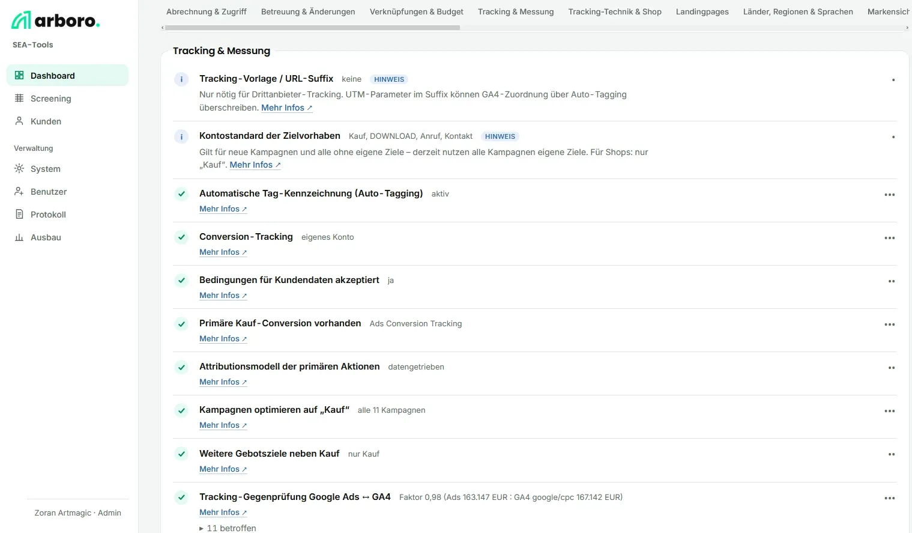912x533 pixels.
Task: Click the Screening table icon in sidebar
Action: click(x=19, y=98)
